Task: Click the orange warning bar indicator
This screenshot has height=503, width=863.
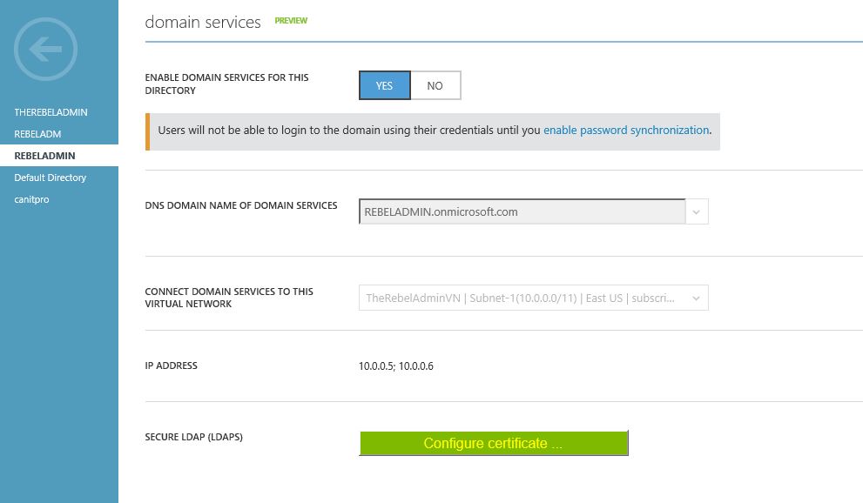Action: point(147,132)
